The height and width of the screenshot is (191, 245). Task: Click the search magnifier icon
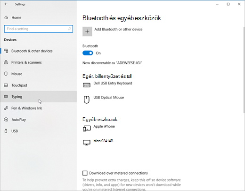click(x=69, y=29)
